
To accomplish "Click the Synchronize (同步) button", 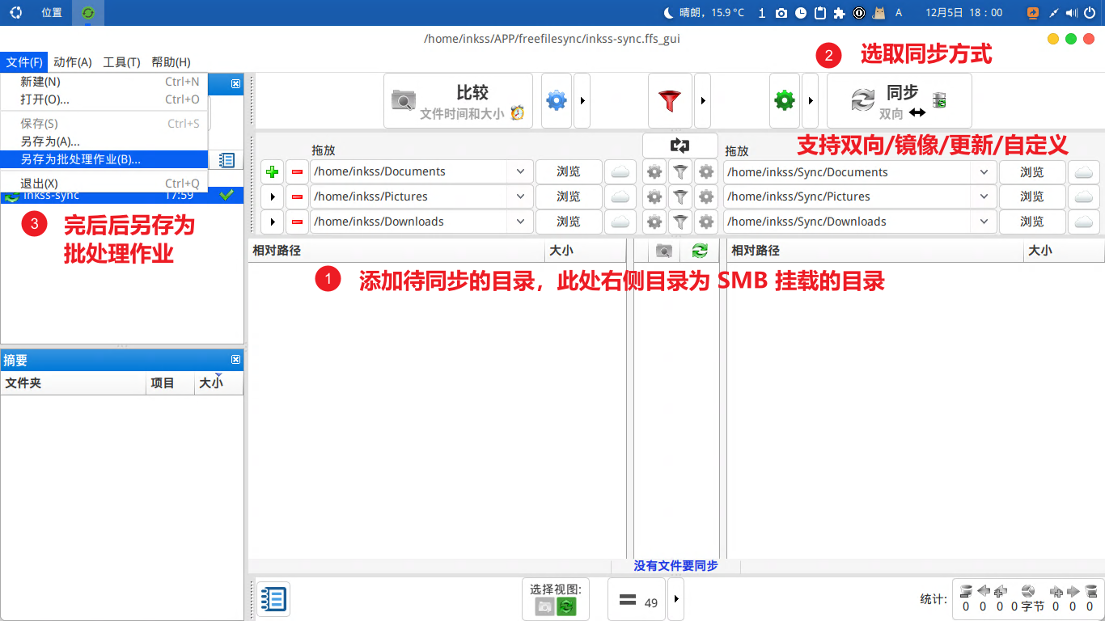I will point(899,101).
